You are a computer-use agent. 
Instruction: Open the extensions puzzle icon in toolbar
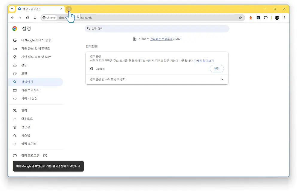tap(266, 18)
